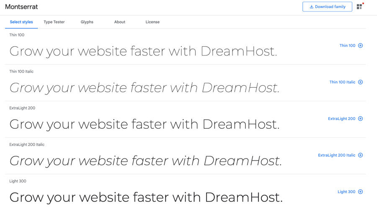Add Thin 100 Italic via plus icon
Screen dimensions: 377x209
(x=360, y=82)
